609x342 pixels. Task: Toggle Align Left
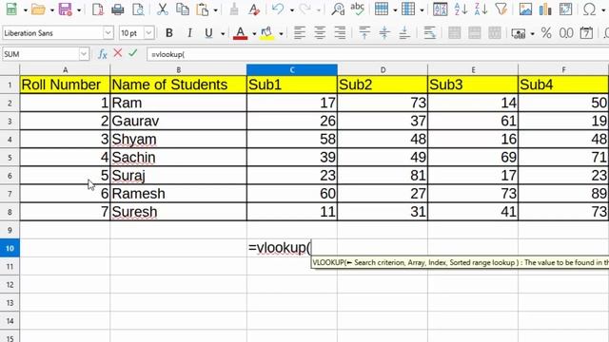(300, 33)
